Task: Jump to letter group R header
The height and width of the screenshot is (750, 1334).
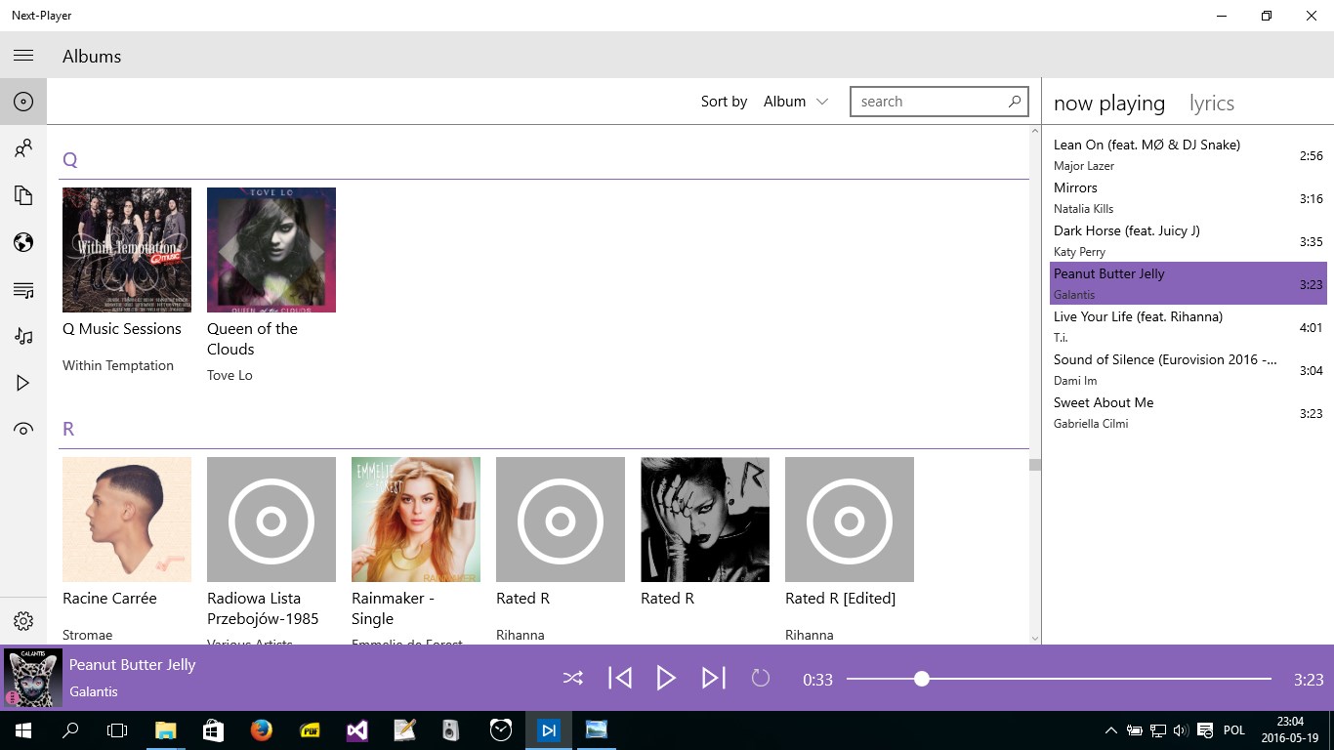Action: [x=68, y=429]
